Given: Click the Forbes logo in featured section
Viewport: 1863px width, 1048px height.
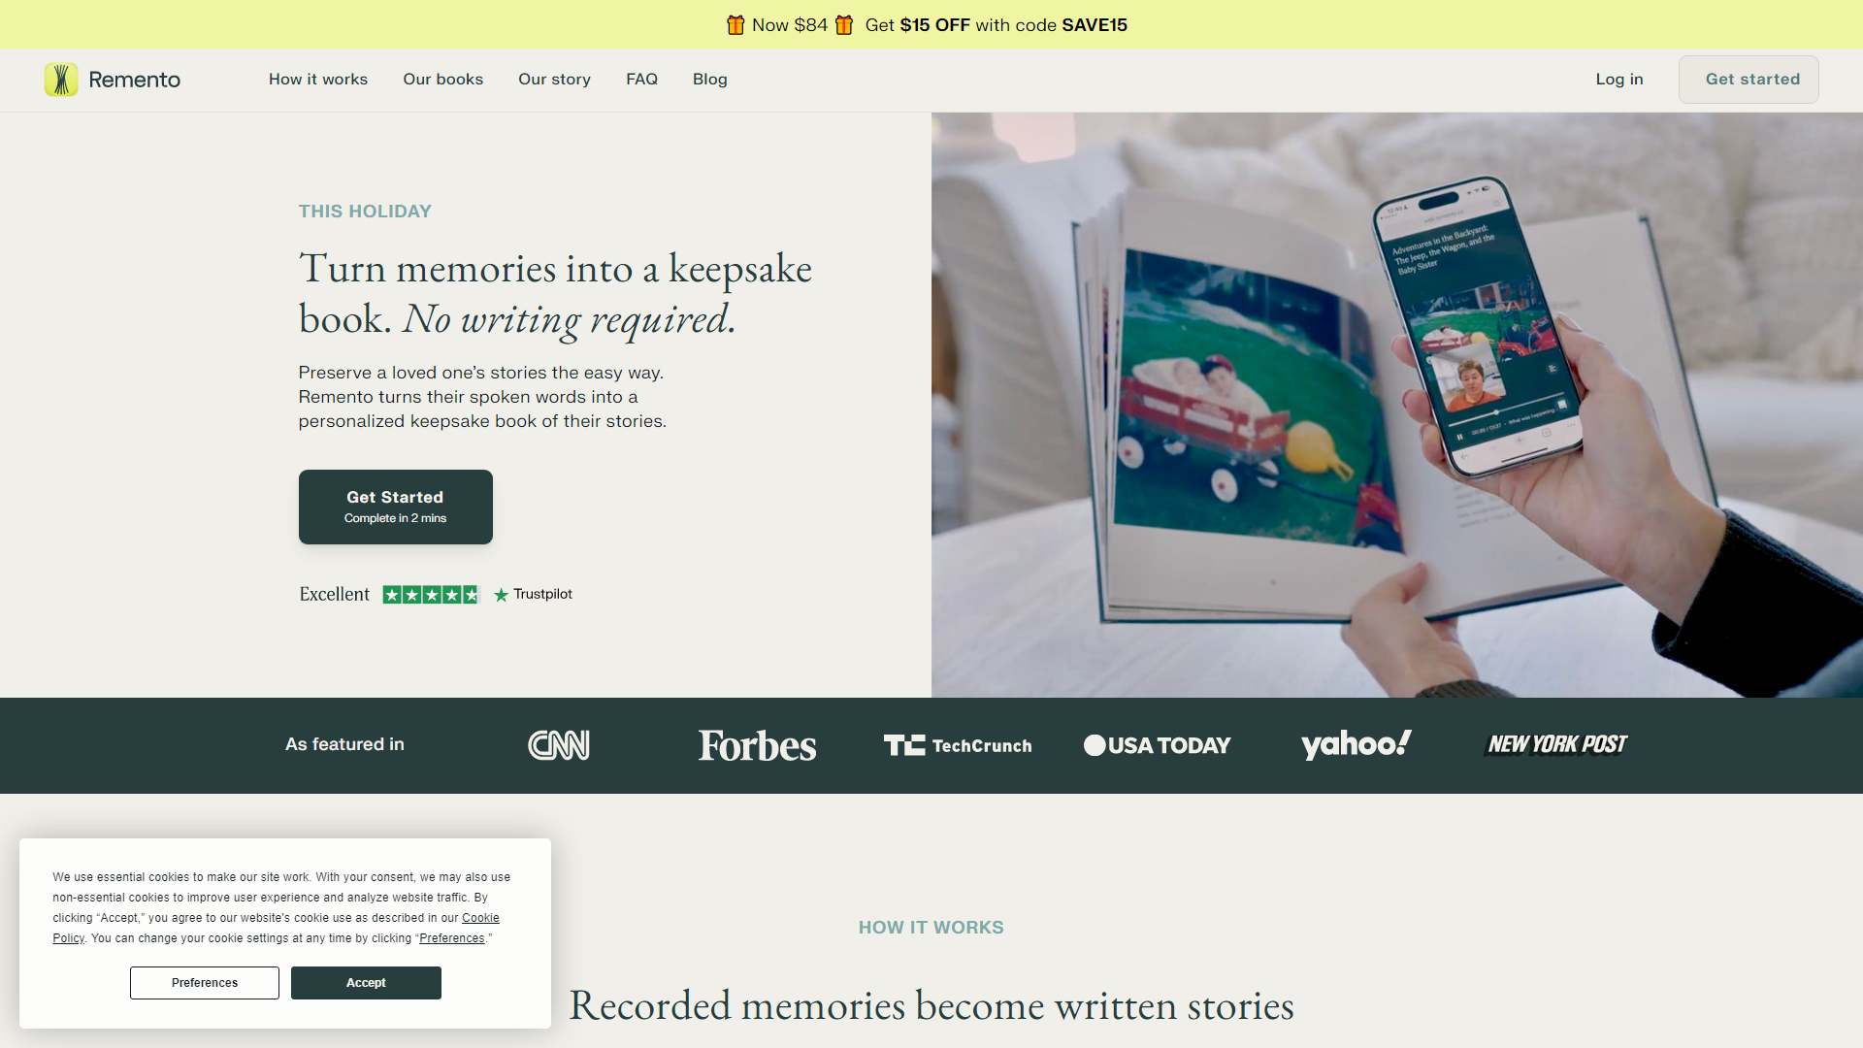Looking at the screenshot, I should [758, 744].
